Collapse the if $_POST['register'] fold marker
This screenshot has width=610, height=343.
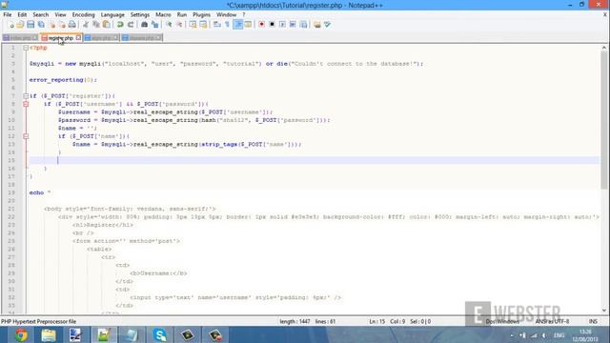tap(26, 96)
